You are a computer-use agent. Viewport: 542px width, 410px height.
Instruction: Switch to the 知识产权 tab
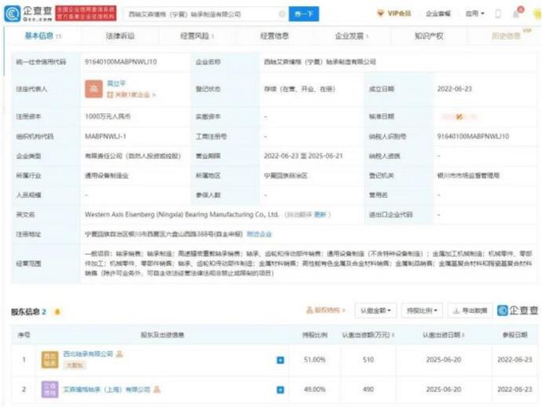coord(428,36)
